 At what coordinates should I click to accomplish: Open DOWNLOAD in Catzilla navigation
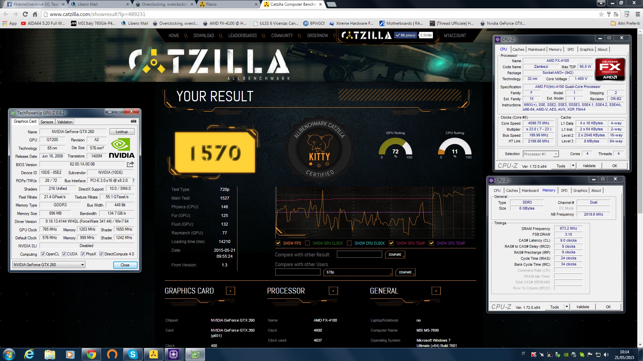(204, 35)
